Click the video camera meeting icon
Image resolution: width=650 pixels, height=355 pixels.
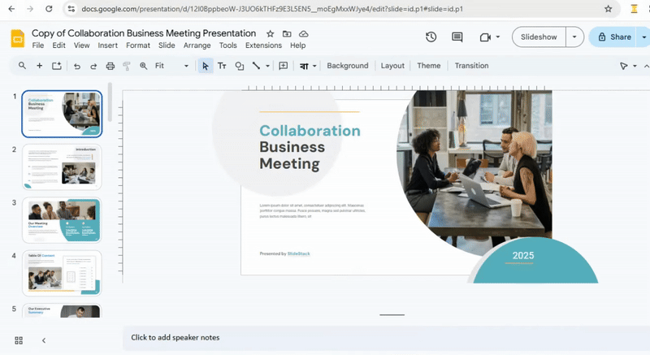pos(486,37)
